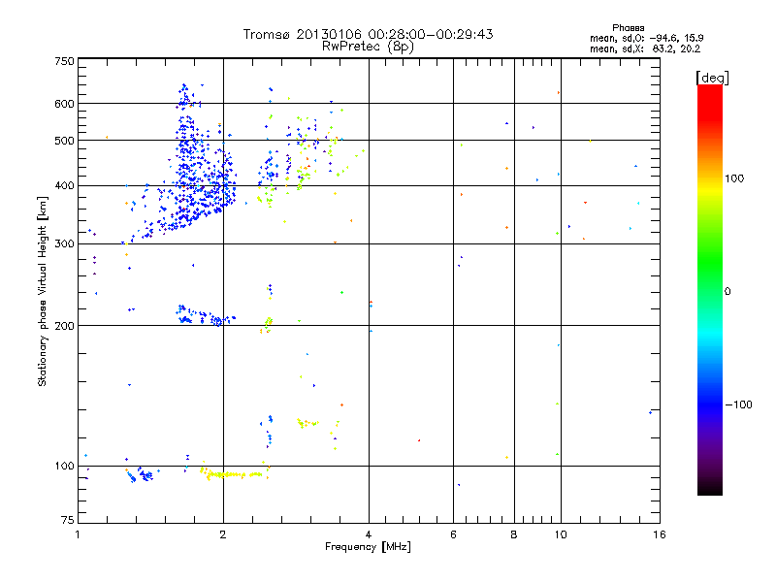The image size is (776, 582).
Task: Click the '100' y-axis tick label
Action: [64, 466]
